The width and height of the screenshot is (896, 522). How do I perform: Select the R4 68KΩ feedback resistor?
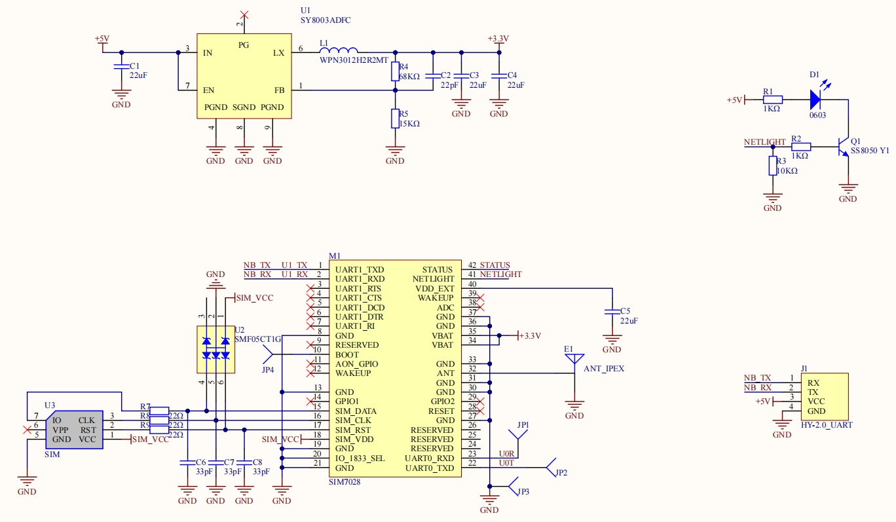(395, 71)
